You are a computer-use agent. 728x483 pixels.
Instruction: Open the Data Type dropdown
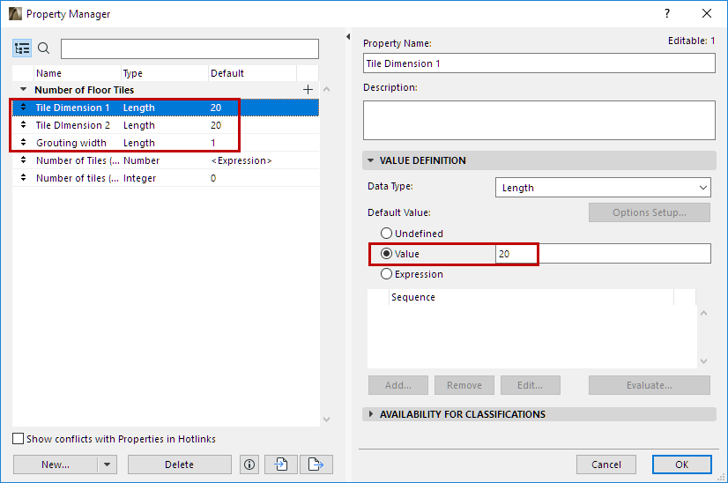(603, 187)
